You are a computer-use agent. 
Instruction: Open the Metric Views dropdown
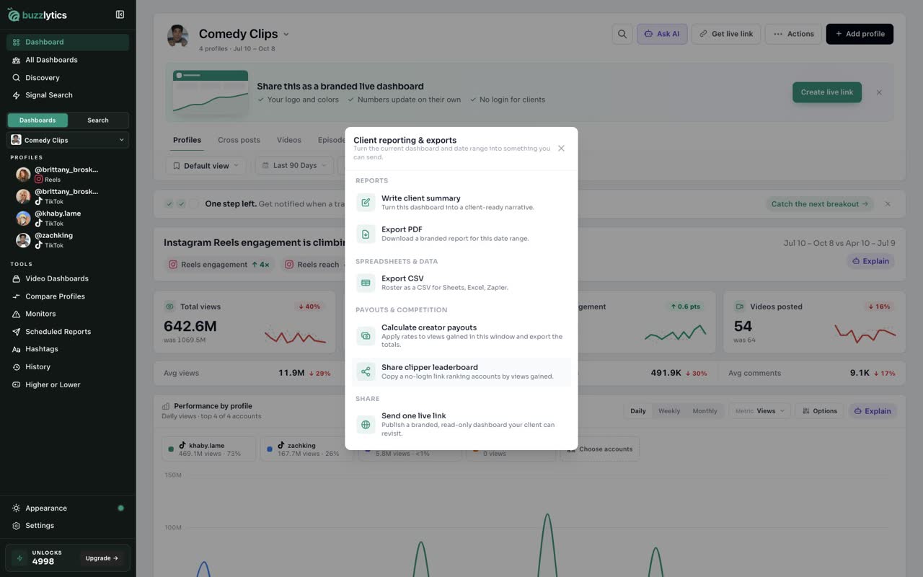coord(760,411)
